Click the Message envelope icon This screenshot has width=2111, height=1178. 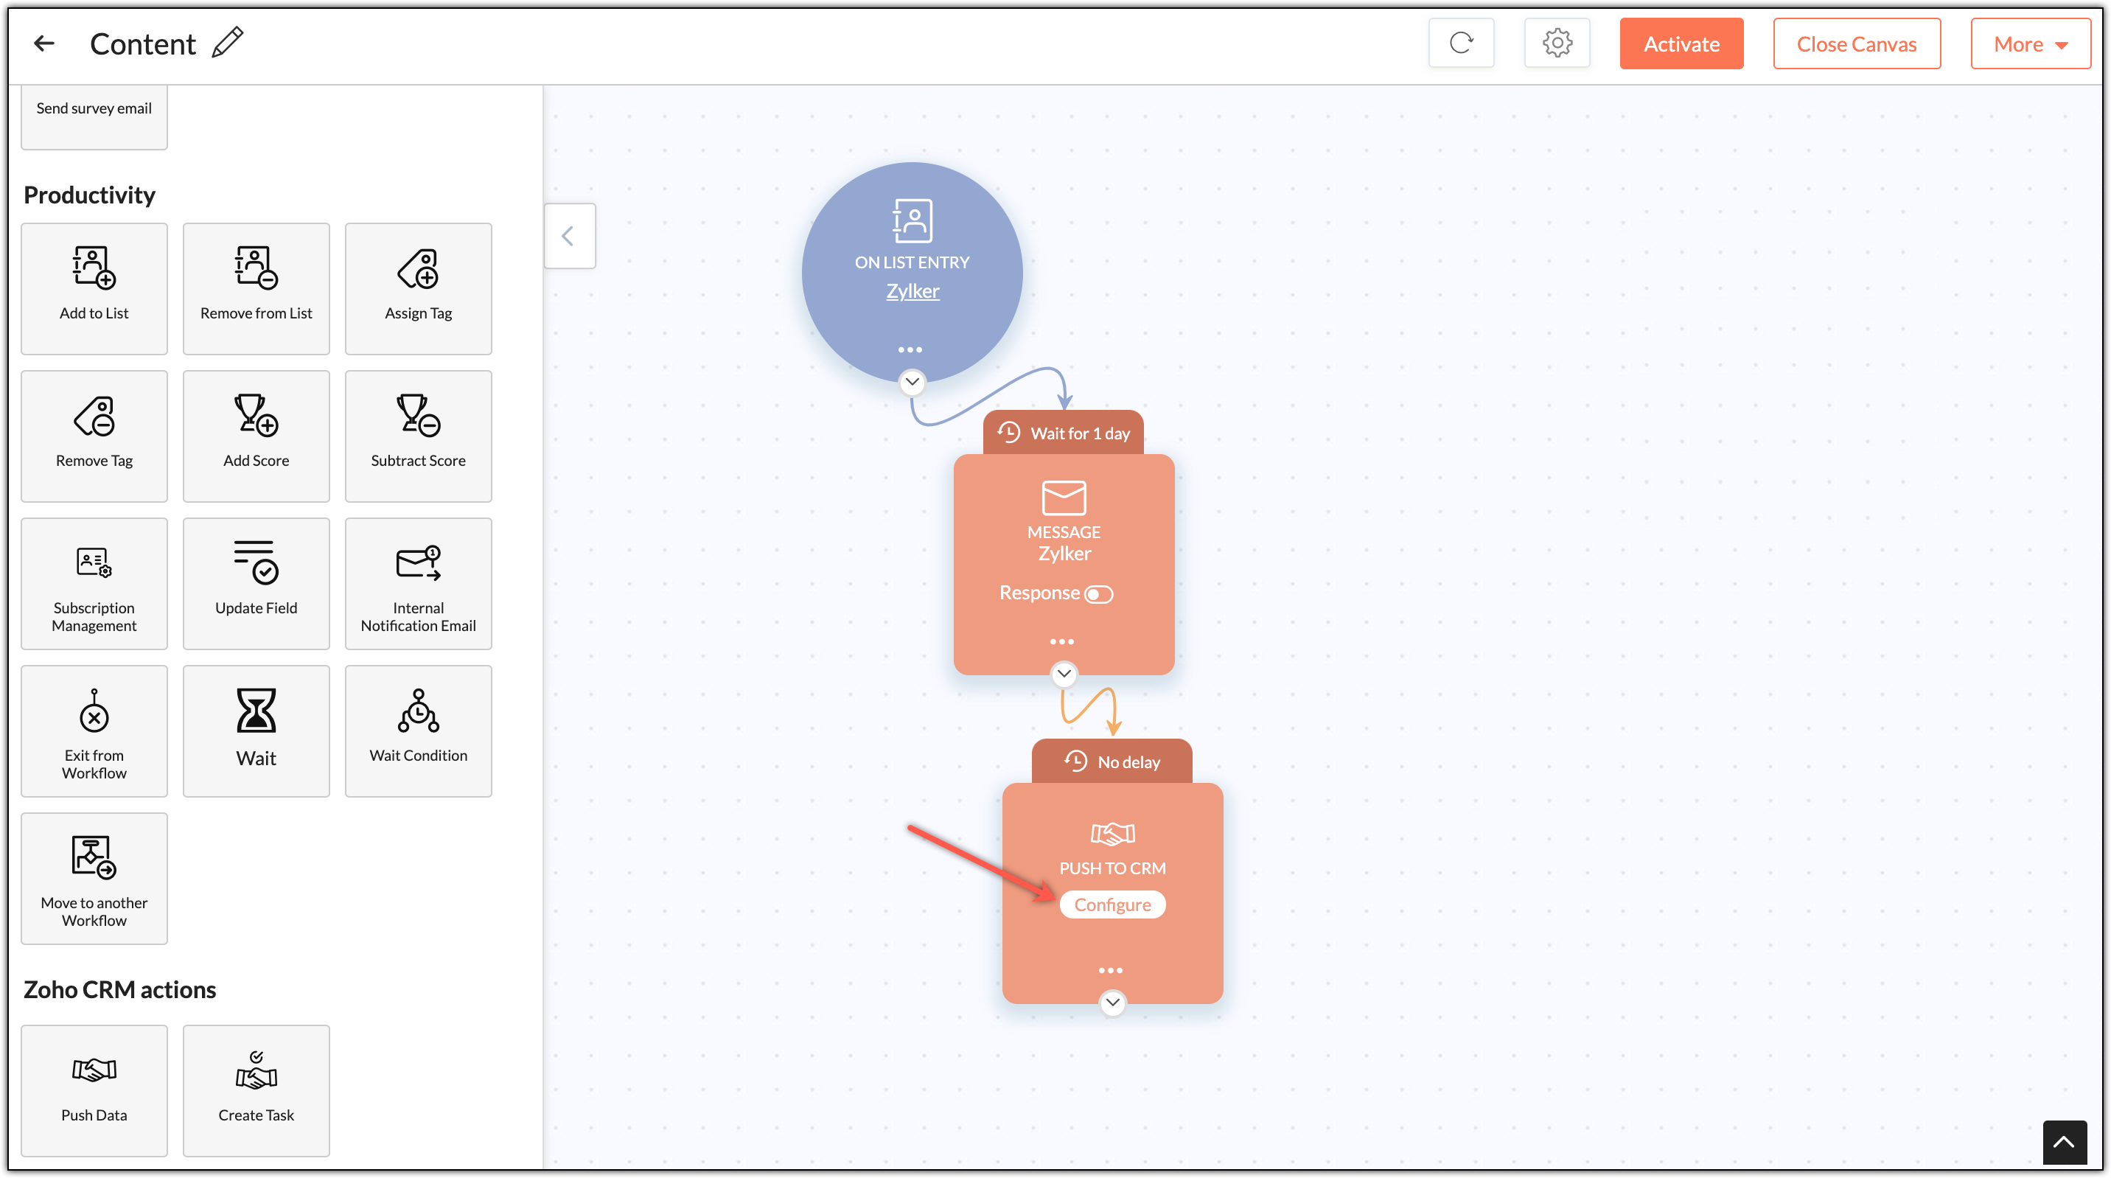[x=1064, y=498]
